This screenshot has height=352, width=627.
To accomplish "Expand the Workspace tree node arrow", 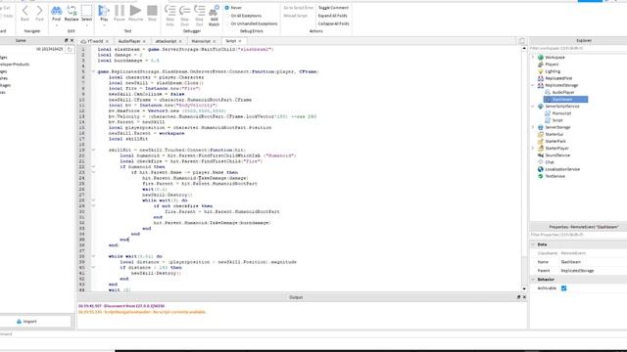I will 533,58.
